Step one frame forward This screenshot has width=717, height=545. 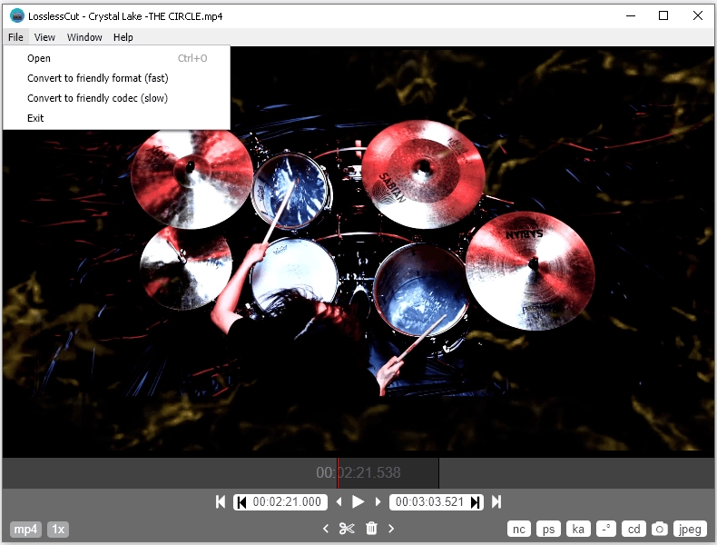pyautogui.click(x=378, y=502)
